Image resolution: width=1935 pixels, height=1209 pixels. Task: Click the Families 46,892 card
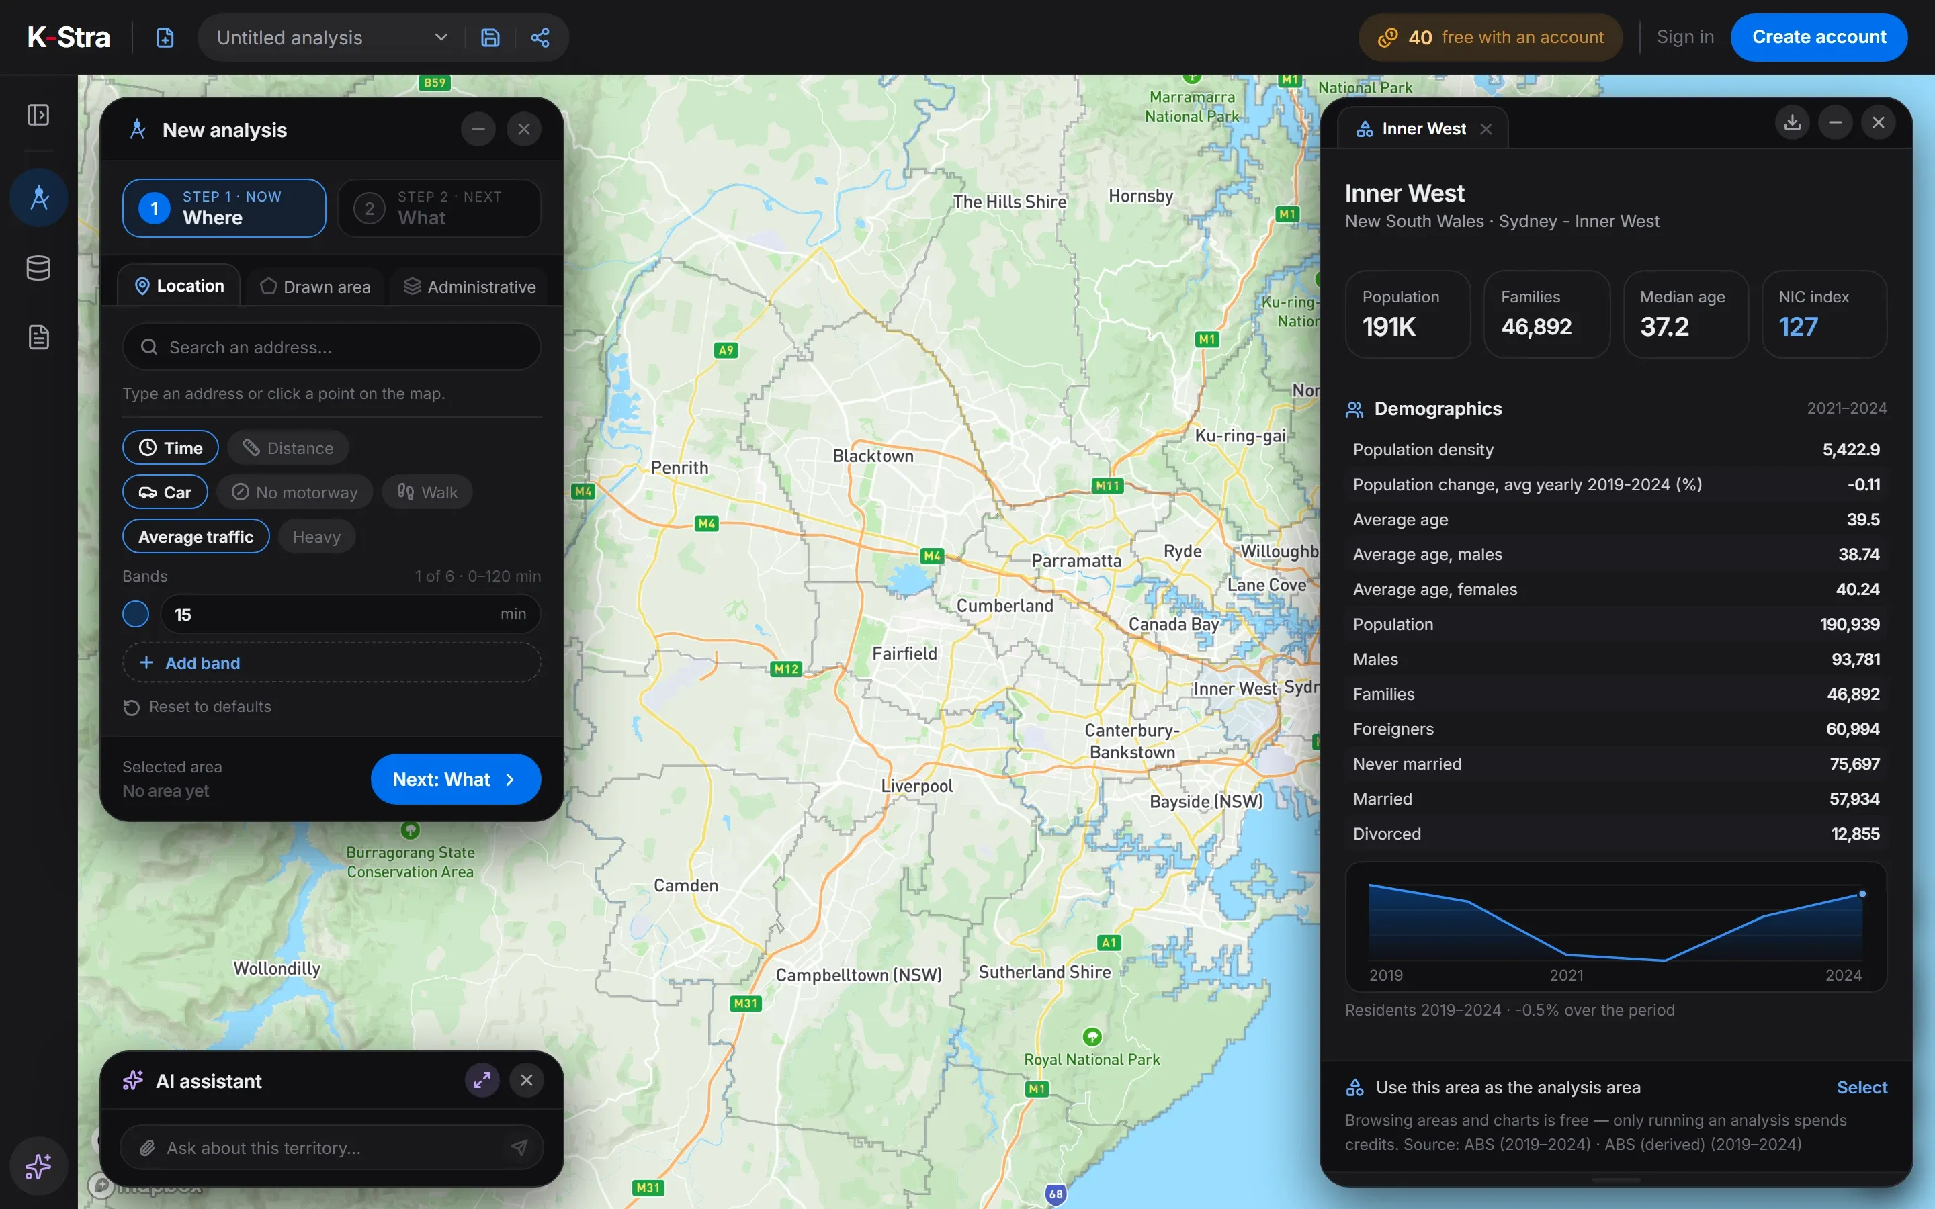click(x=1547, y=314)
